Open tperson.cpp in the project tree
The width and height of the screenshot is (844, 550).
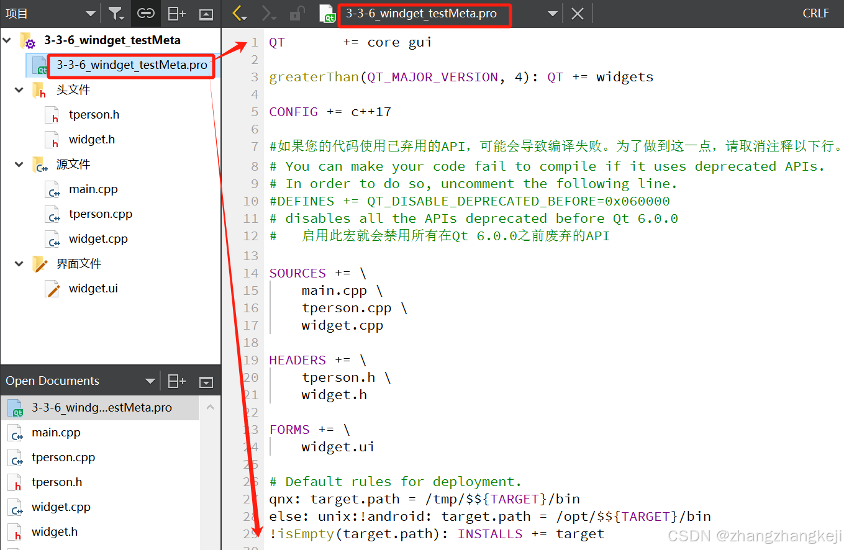tap(101, 214)
